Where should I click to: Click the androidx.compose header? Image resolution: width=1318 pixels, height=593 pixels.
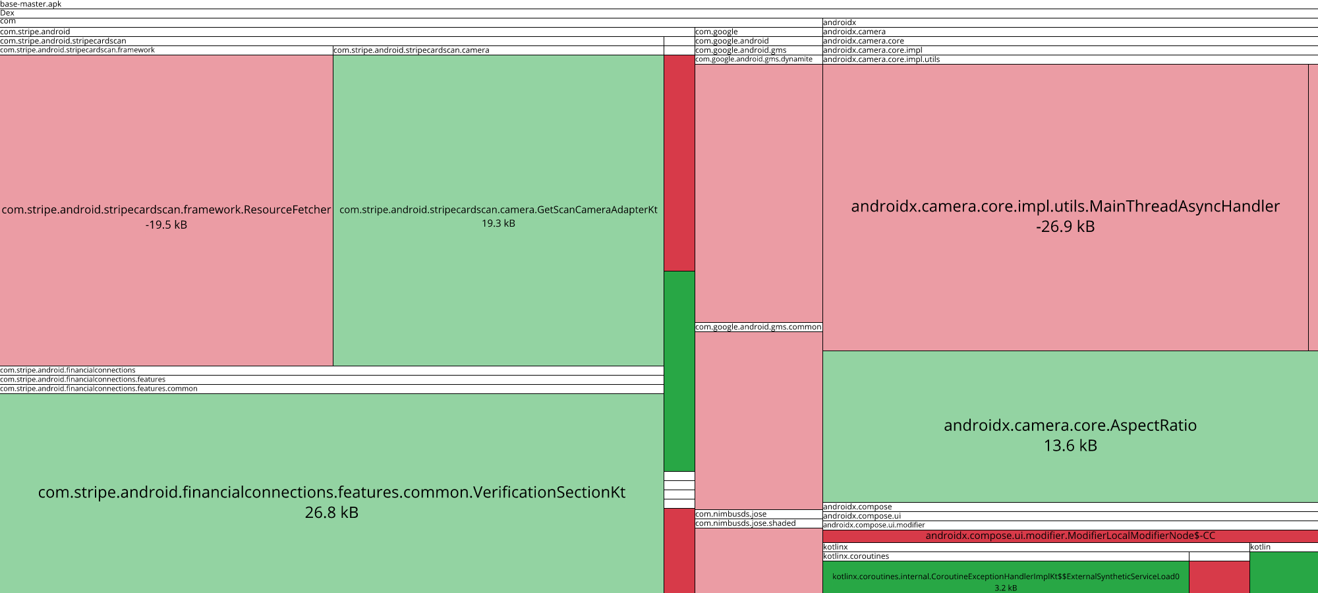point(1070,507)
